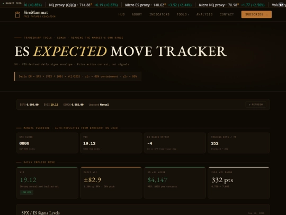Edit the SPX Close input 6886
286x215 pixels.
point(47,143)
